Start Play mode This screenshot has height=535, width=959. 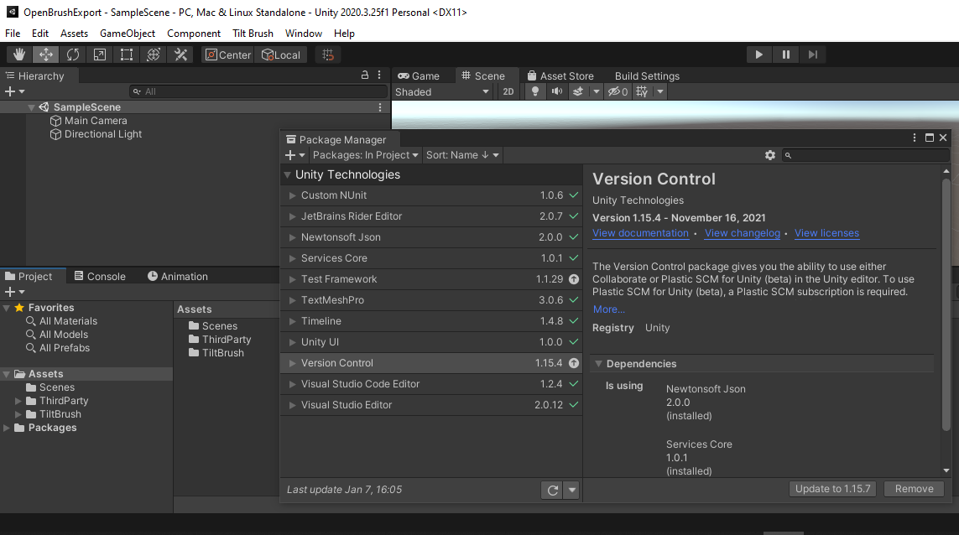[759, 55]
